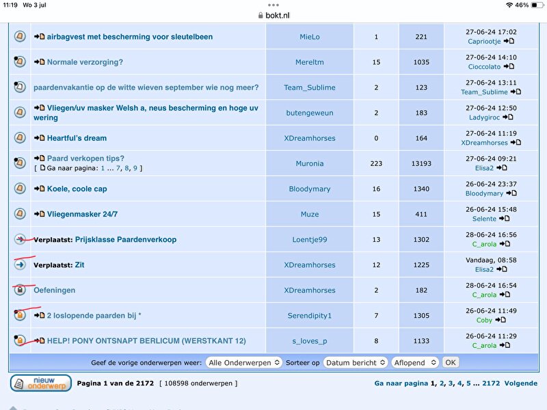Open the 'Alle Onderwerpen' dropdown
Screen dimensions: 547x410
pos(243,363)
